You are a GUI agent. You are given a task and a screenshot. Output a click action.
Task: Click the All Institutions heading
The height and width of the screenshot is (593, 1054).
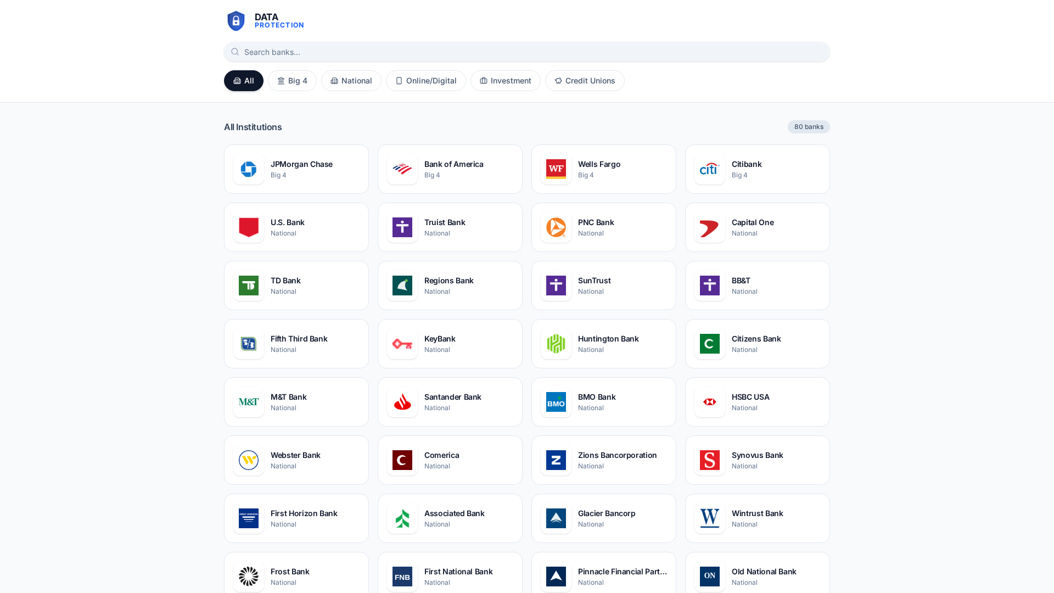tap(253, 127)
